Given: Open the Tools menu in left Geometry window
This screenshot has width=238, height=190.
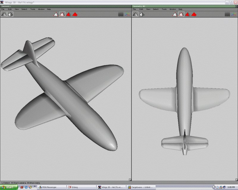Looking at the screenshot, I should click(x=32, y=9).
